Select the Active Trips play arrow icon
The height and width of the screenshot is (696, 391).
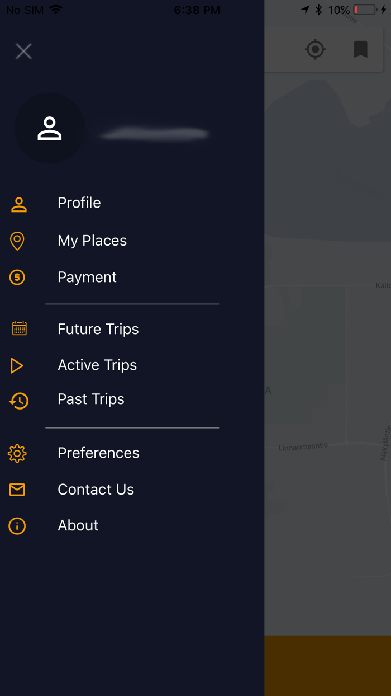coord(17,365)
